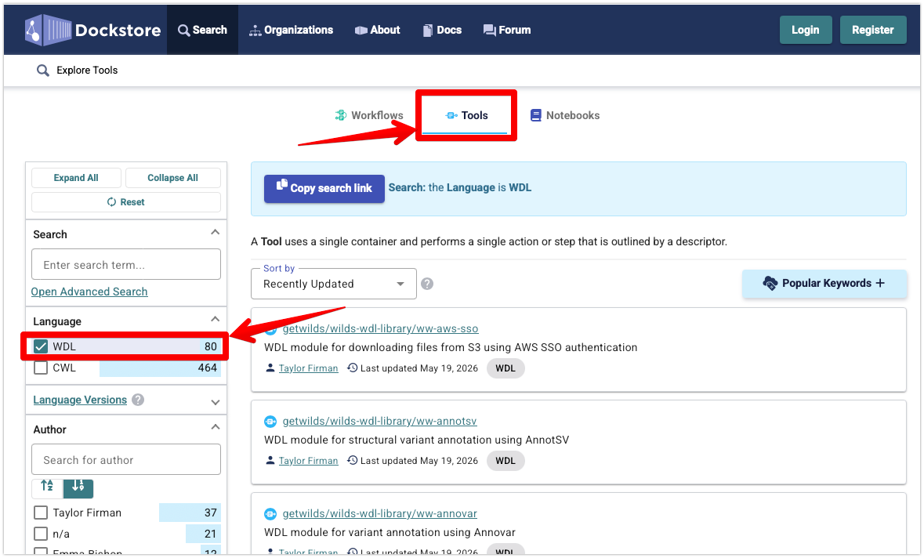924x558 pixels.
Task: Open getwilds/wilds-wdl-library/ww-annotsv link
Action: [x=379, y=422]
